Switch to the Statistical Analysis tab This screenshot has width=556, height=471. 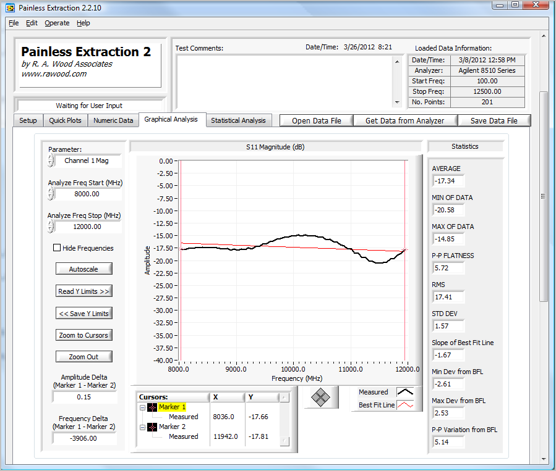(238, 120)
